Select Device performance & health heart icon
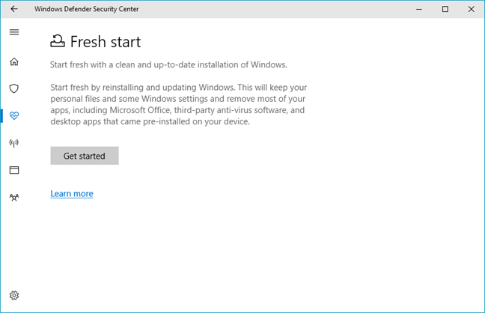485x313 pixels. tap(14, 116)
